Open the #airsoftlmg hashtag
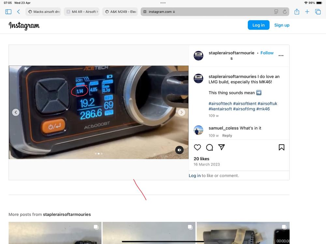 click(x=244, y=109)
